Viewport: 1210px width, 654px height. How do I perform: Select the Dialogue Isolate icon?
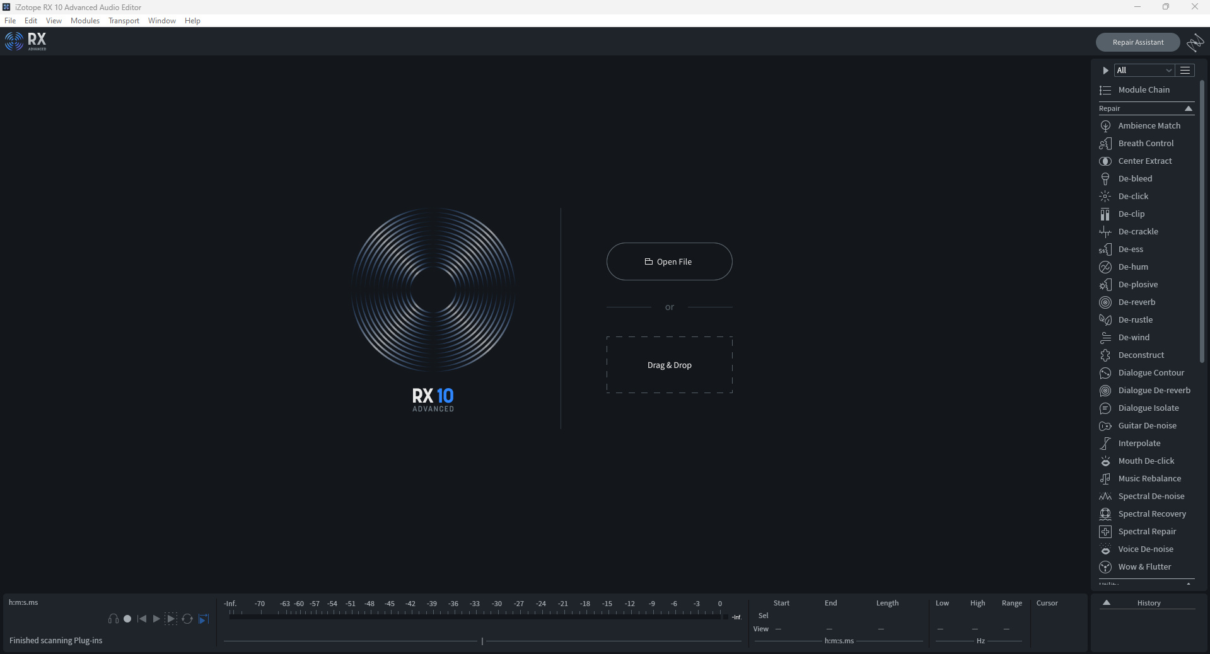[x=1105, y=408]
